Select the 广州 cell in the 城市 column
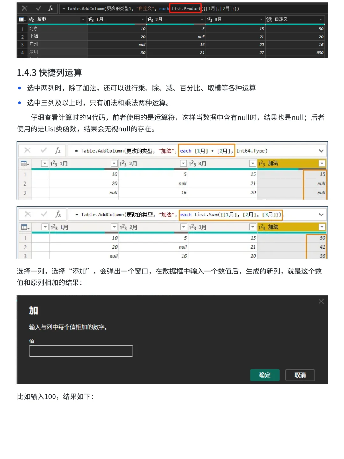344x459 pixels. pos(58,44)
